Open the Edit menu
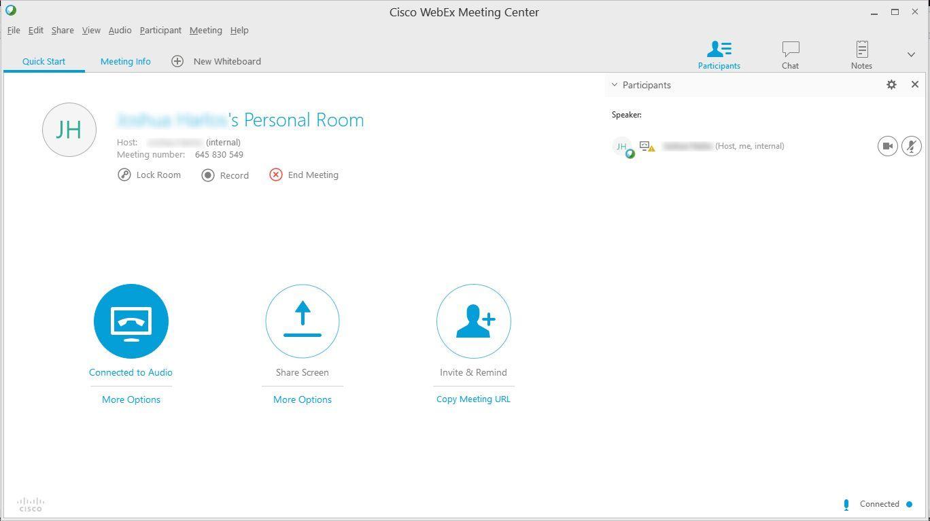The image size is (930, 521). click(x=36, y=31)
